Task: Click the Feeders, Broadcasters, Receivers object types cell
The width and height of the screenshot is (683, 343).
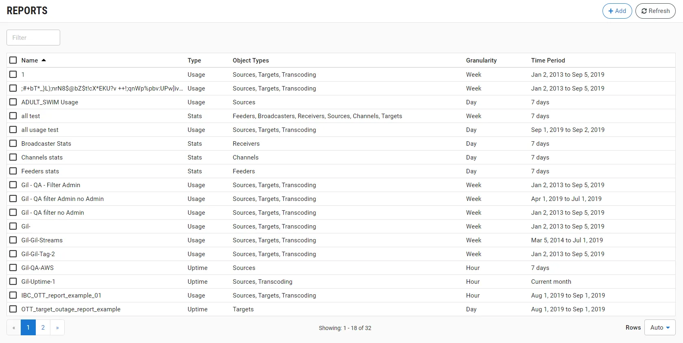Action: click(x=317, y=116)
